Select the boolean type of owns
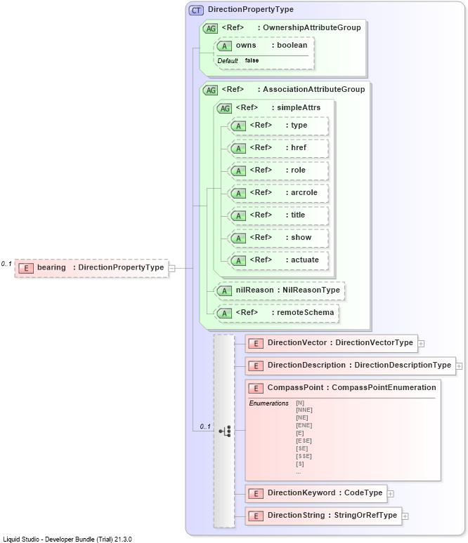 [x=292, y=46]
